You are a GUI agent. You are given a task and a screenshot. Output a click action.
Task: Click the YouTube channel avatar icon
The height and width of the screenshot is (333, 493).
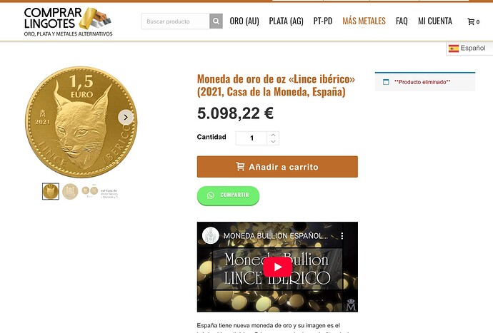coord(210,235)
